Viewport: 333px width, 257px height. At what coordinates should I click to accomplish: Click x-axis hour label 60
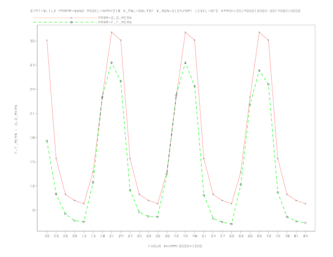[x=232, y=236]
